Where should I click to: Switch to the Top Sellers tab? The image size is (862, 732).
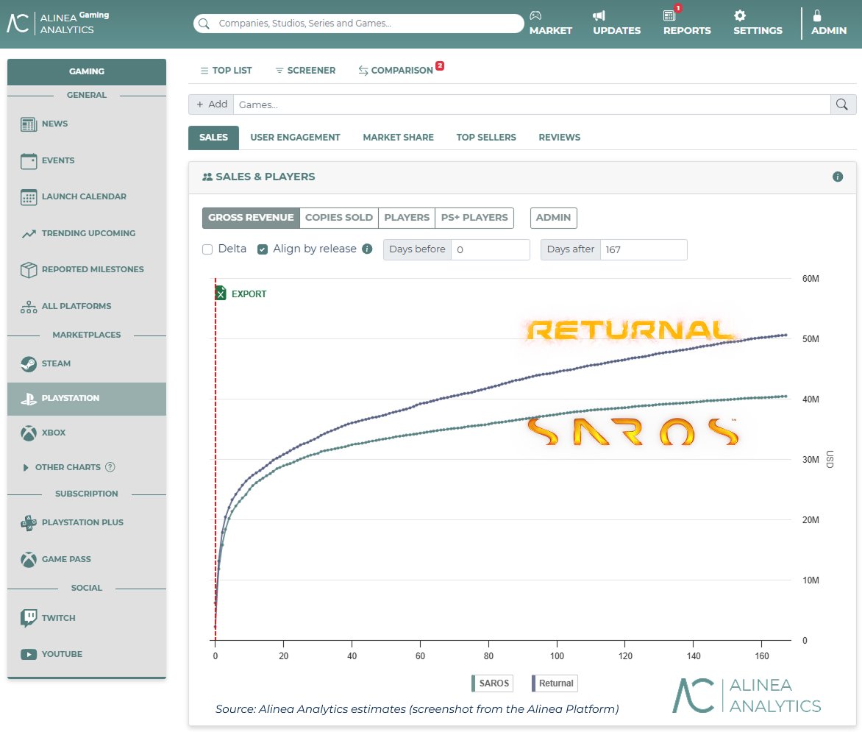(x=486, y=138)
